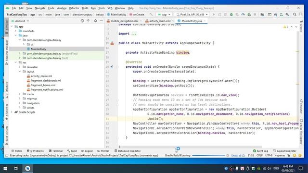This screenshot has width=308, height=173.
Task: Open Windows Start menu
Action: (x=5, y=169)
